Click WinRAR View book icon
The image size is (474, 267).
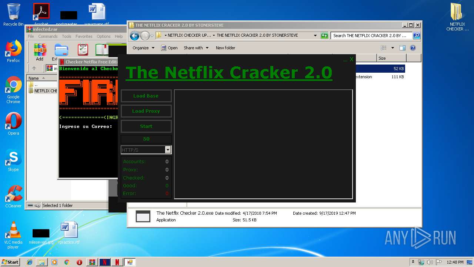(x=103, y=50)
